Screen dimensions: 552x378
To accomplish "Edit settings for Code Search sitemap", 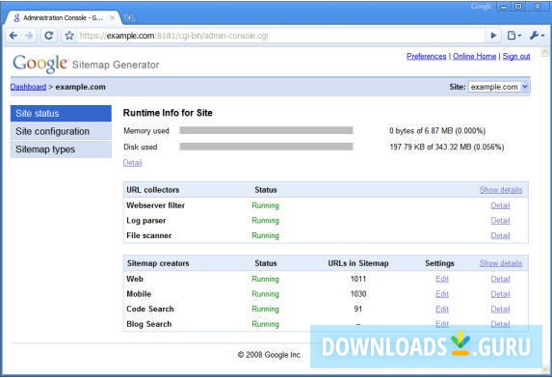I will coord(442,310).
